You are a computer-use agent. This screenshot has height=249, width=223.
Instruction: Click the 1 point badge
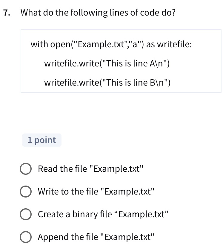tap(41, 140)
